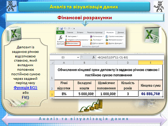The height and width of the screenshot is (126, 168).
Task: Click the 'Щомісячне поповнення' header cell
Action: click(106, 85)
